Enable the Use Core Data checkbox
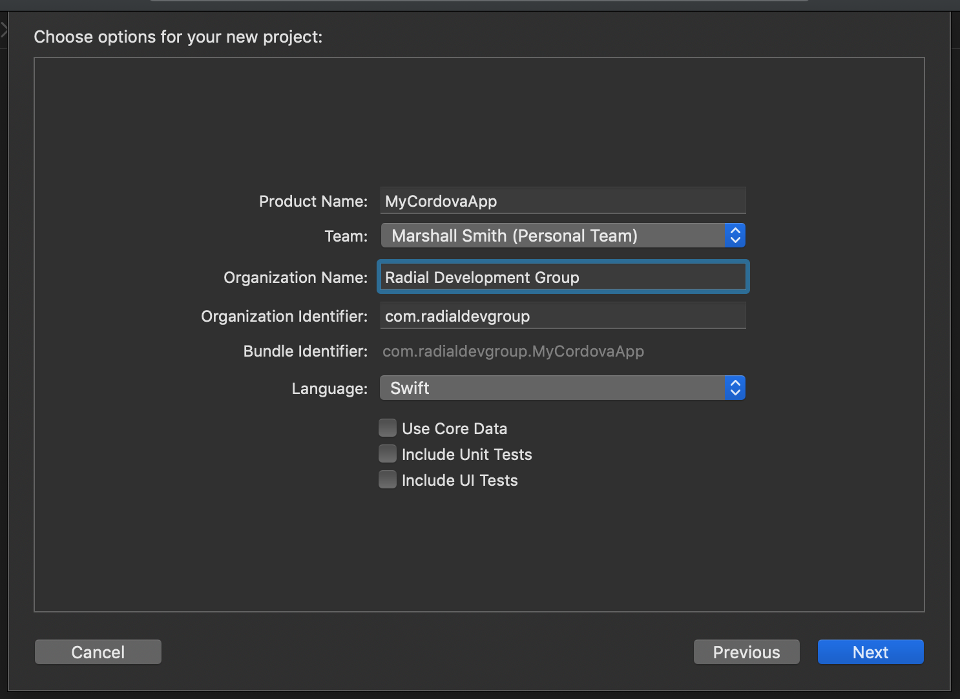The image size is (960, 699). (388, 428)
